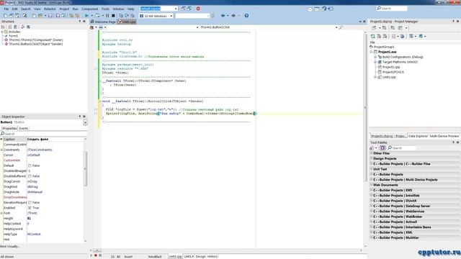Viewport: 461px width, 259px height.
Task: Click the Run Without Debugging icon
Action: coord(97,16)
